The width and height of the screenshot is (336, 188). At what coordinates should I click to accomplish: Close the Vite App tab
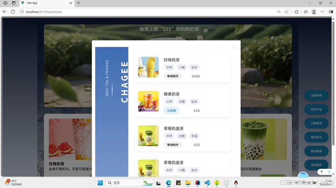pos(71,3)
